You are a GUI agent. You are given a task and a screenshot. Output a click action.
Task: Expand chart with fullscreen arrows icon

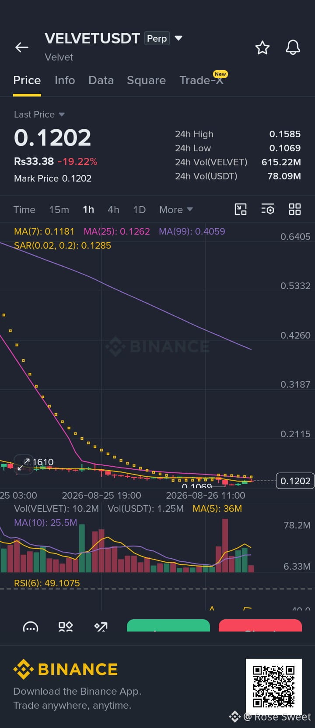click(23, 465)
